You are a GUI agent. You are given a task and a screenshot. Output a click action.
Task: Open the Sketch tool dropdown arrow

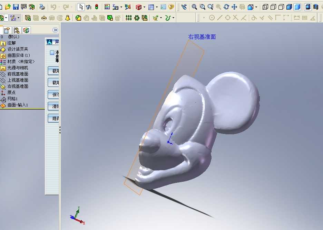pos(19,18)
